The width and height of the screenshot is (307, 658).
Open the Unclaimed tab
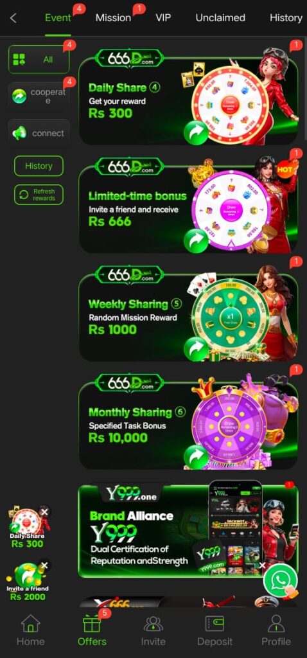(220, 17)
